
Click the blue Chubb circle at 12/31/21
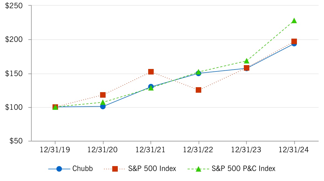tap(151, 86)
